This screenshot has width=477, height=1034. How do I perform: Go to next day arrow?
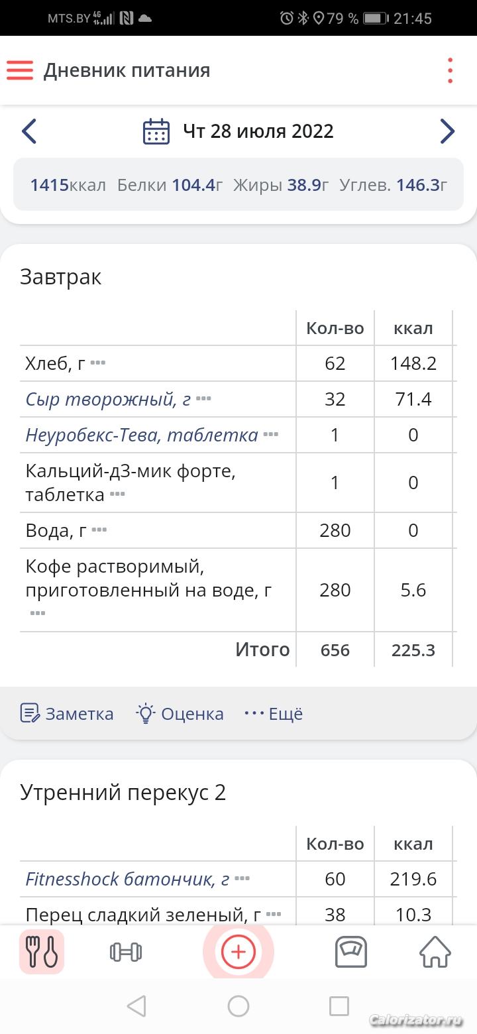tap(447, 131)
